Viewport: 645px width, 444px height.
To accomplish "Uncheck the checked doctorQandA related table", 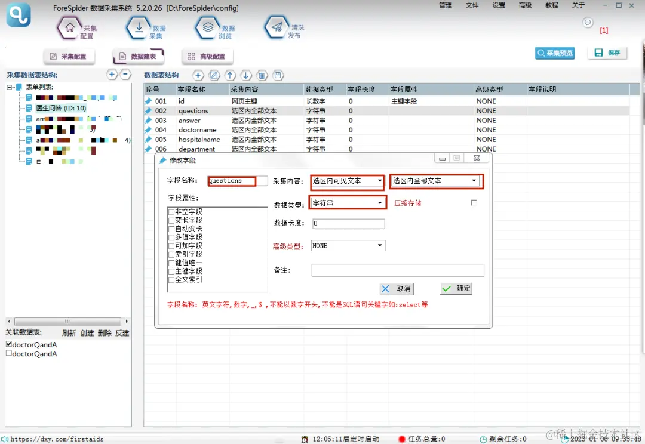I will tap(8, 344).
